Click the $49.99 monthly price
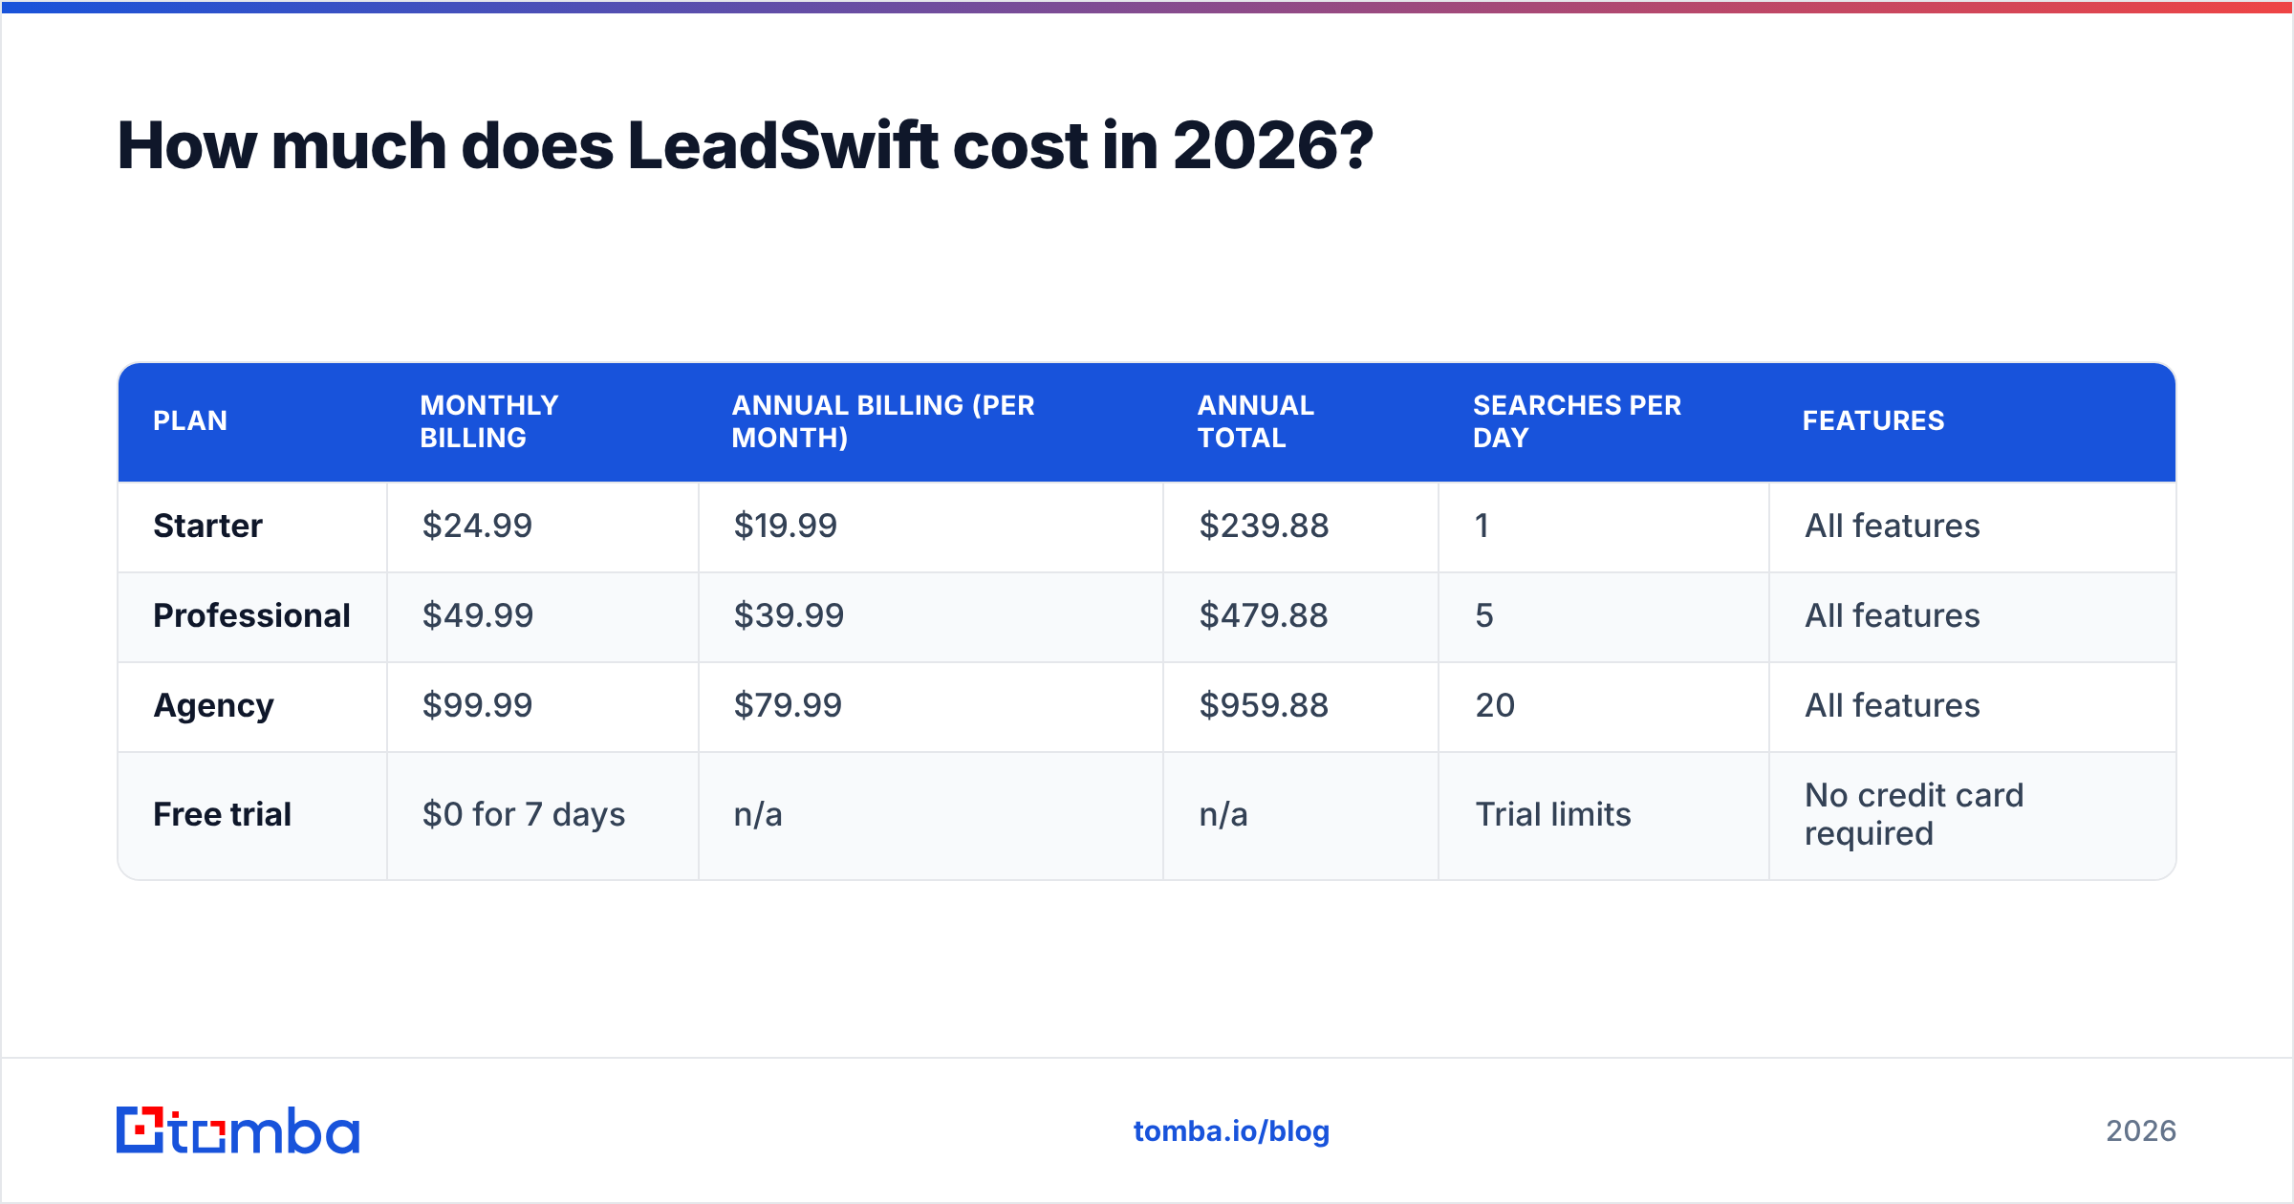The width and height of the screenshot is (2294, 1204). pyautogui.click(x=478, y=615)
